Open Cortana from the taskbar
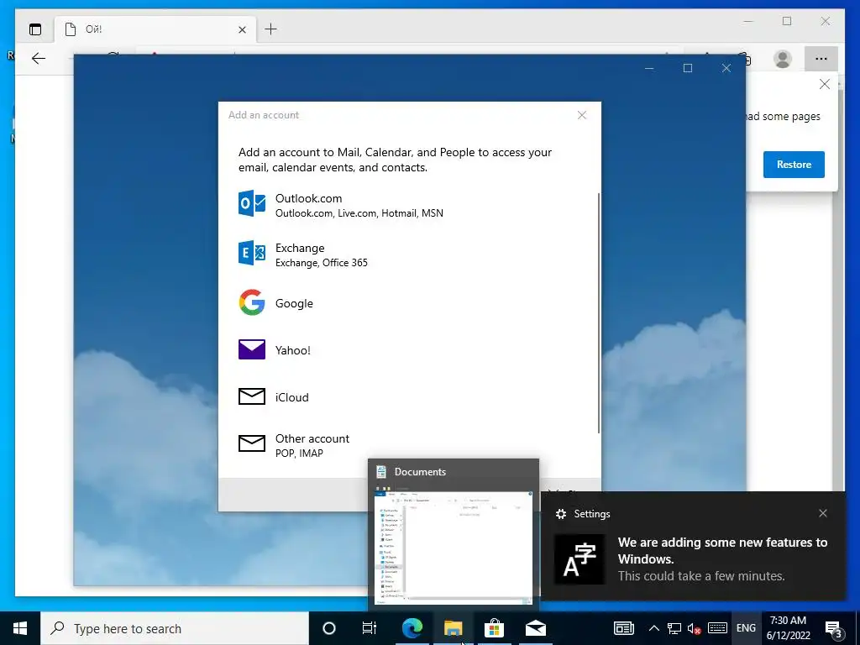Image resolution: width=860 pixels, height=645 pixels. tap(329, 628)
